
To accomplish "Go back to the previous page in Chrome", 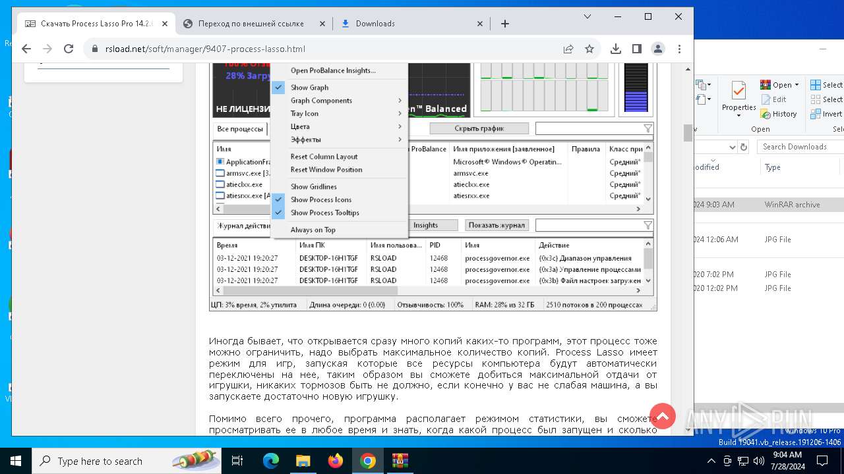I will (x=26, y=49).
